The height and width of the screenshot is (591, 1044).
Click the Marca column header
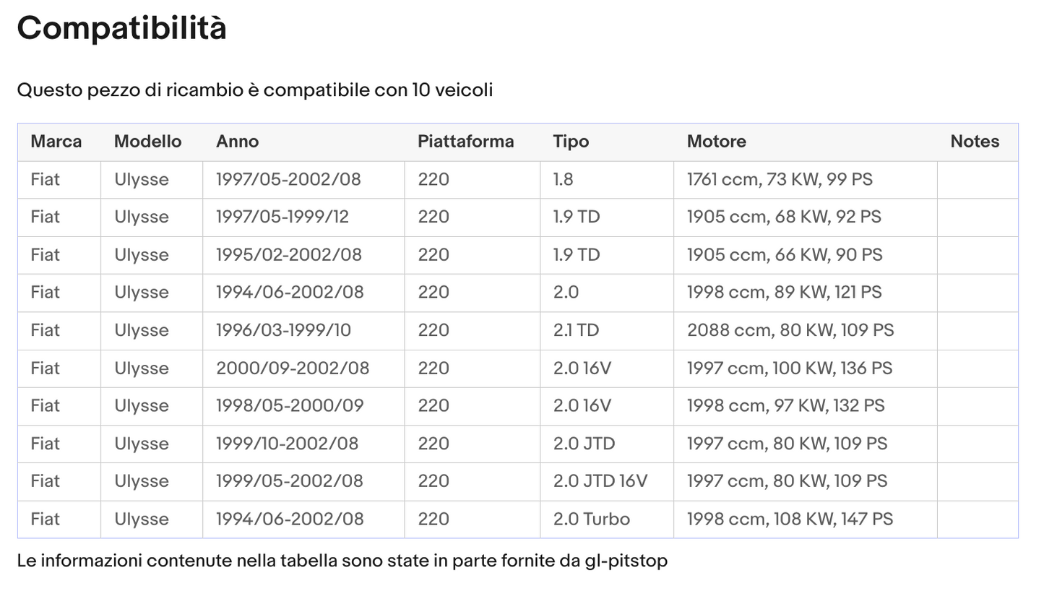coord(56,142)
